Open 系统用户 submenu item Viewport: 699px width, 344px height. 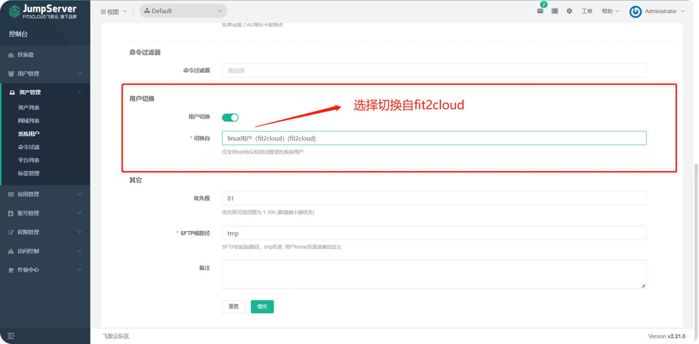28,134
